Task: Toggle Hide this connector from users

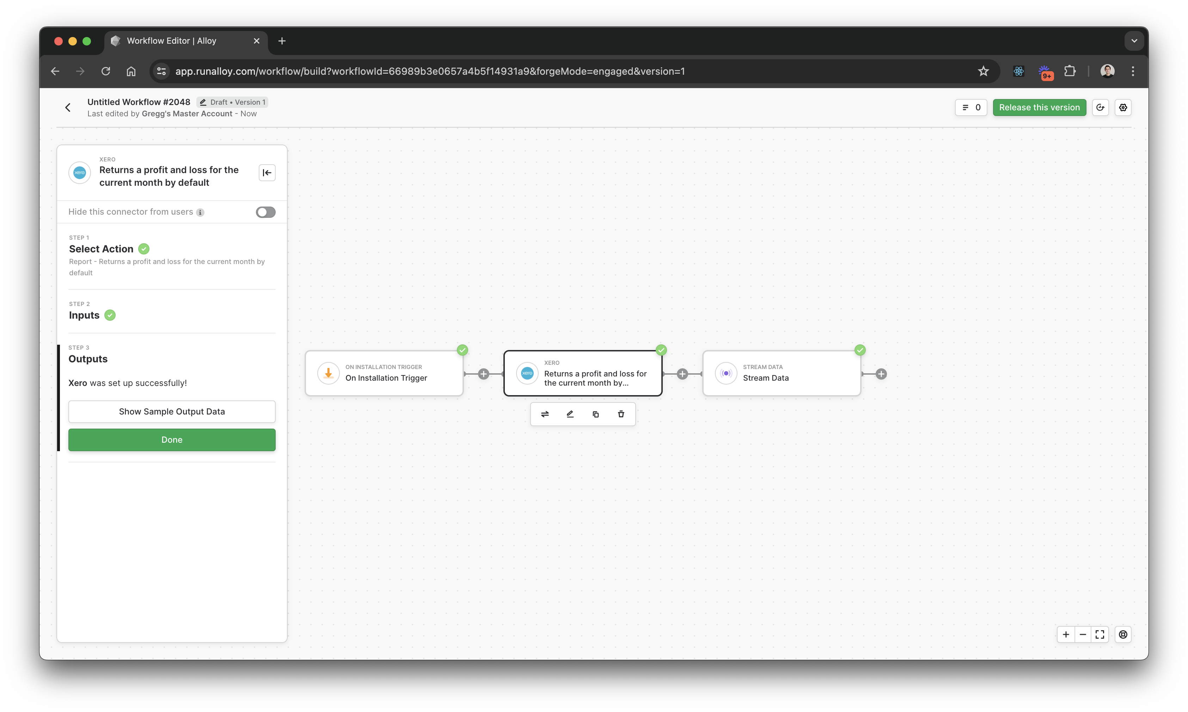Action: (x=265, y=212)
